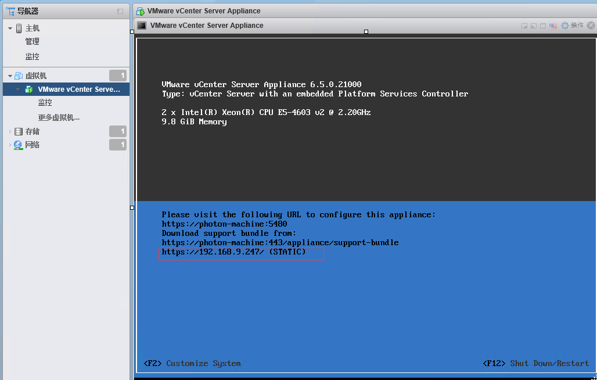Click the console window title text
597x380 pixels.
[207, 26]
